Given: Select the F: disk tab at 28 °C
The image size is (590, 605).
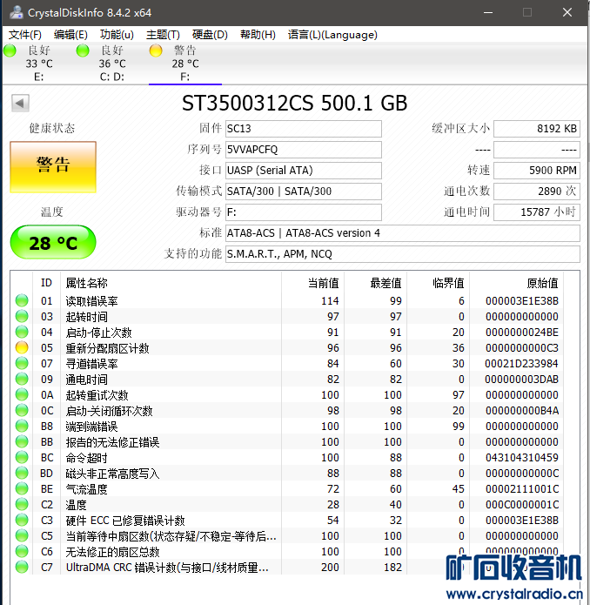Looking at the screenshot, I should click(185, 64).
